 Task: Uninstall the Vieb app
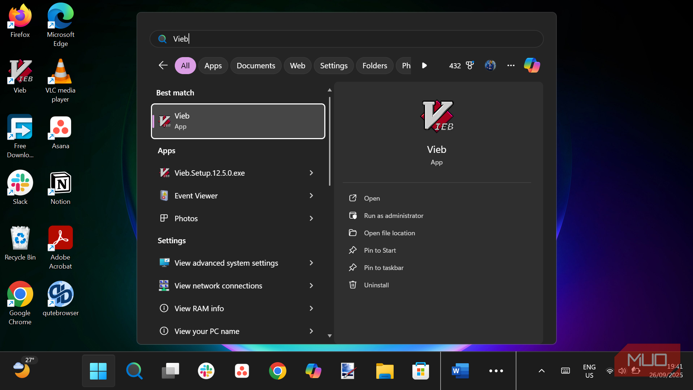click(376, 285)
